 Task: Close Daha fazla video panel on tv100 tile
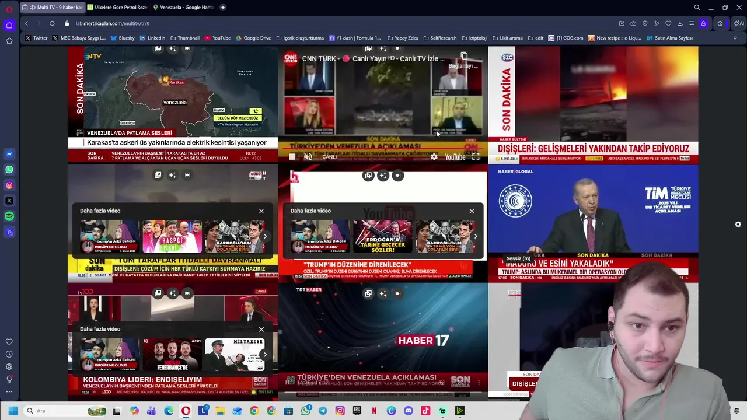tap(261, 330)
